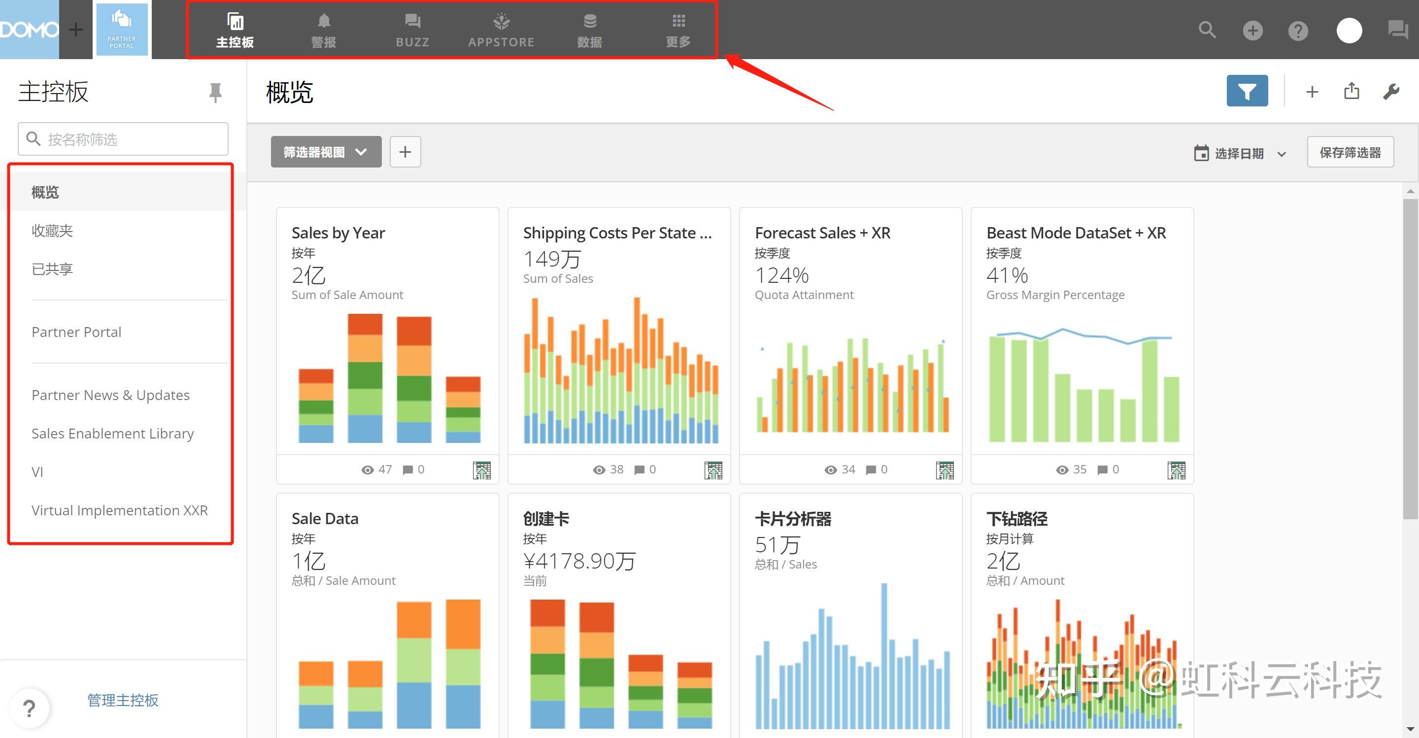Expand the 筛选器视图 dropdown

coord(326,152)
